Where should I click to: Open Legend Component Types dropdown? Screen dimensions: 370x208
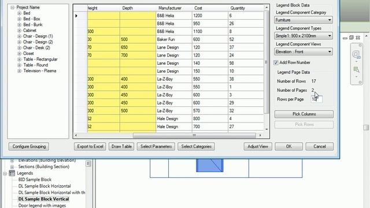304,36
